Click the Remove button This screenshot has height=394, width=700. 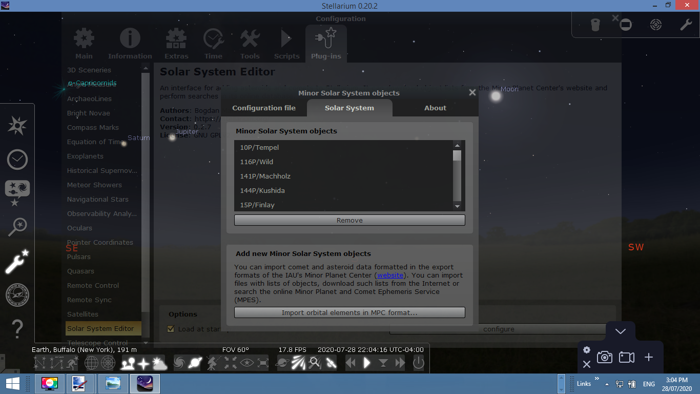(349, 220)
